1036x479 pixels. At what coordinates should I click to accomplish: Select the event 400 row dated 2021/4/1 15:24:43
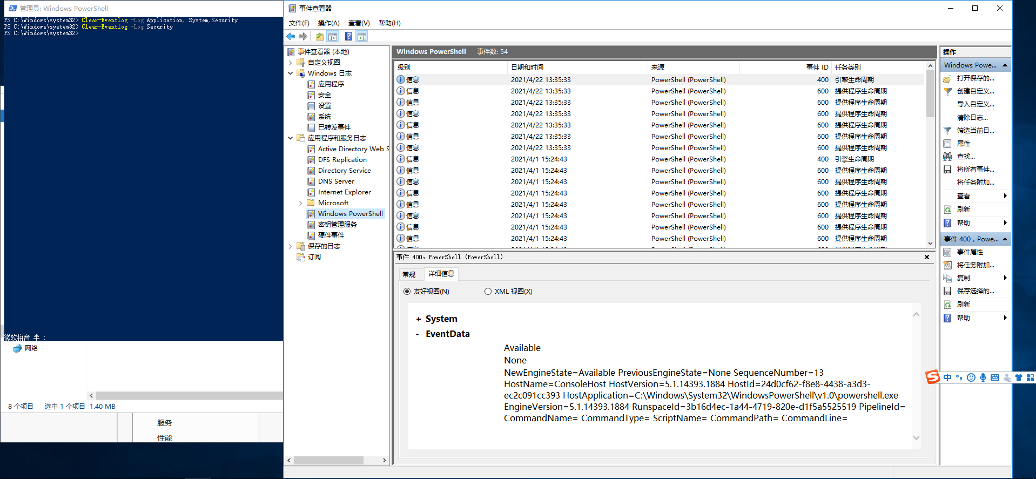point(660,159)
